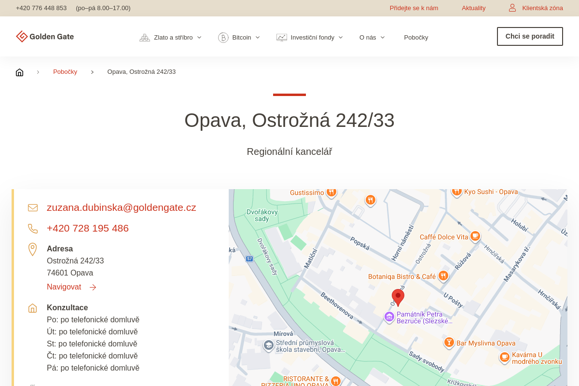Click the Dvořákovy sady park label on map
Screen dimensions: 579x386
click(262, 215)
